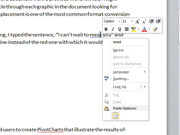This screenshot has height=135, width=180.
Task: Click the red-underlined word PivotCharts
Action: pyautogui.click(x=50, y=130)
